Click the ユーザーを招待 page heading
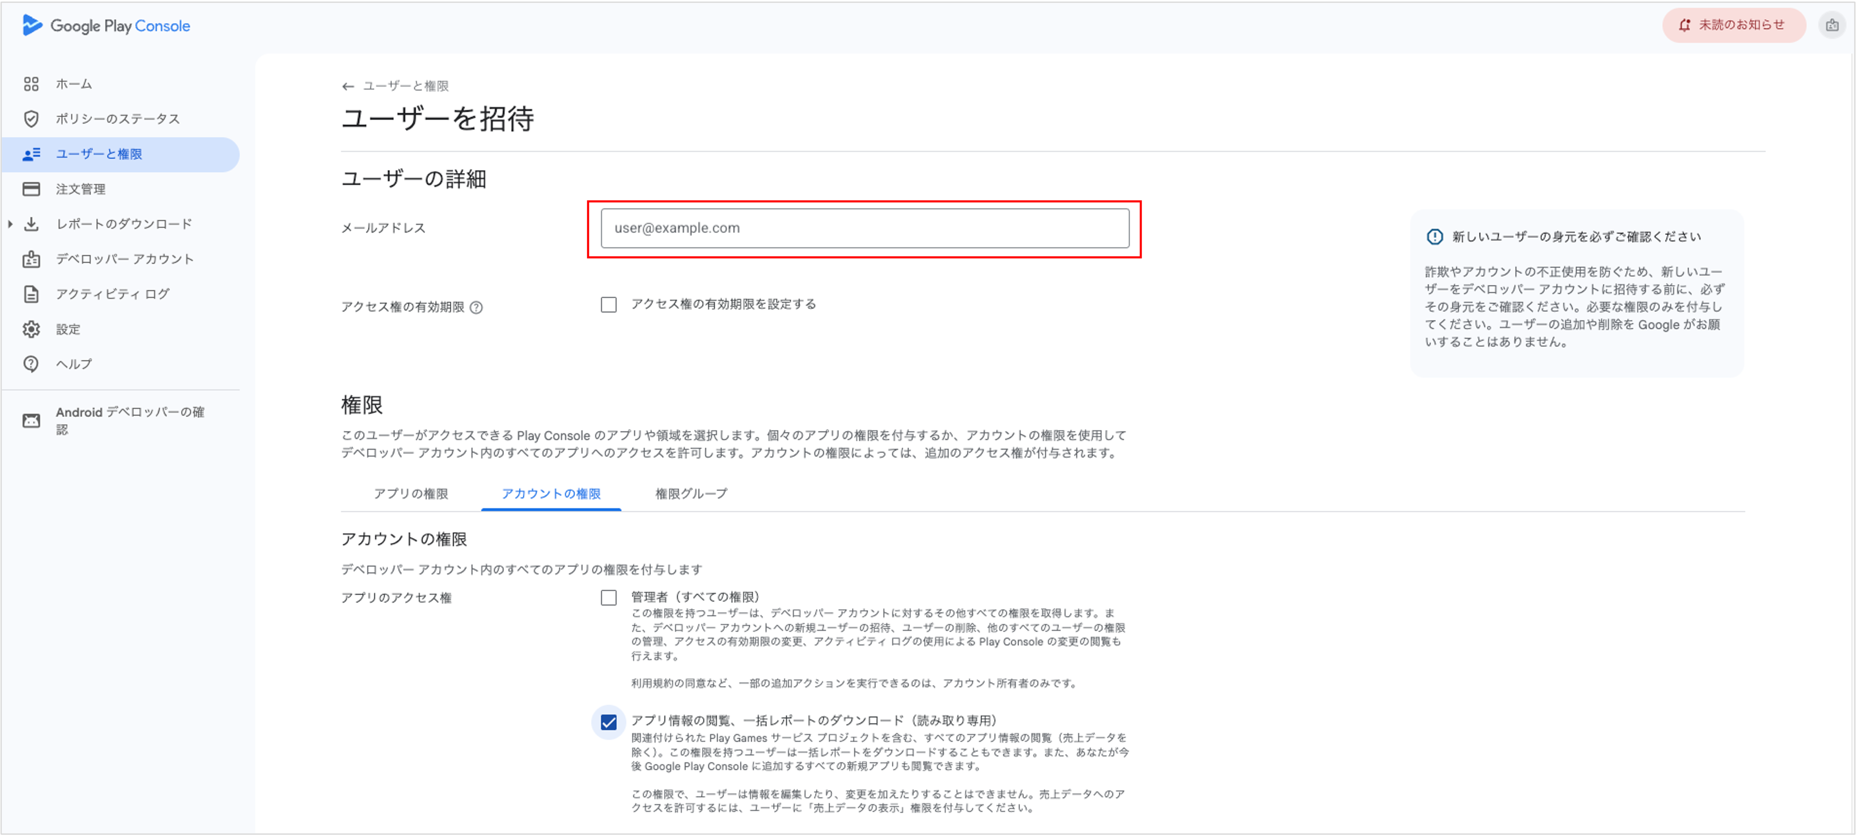 coord(437,119)
